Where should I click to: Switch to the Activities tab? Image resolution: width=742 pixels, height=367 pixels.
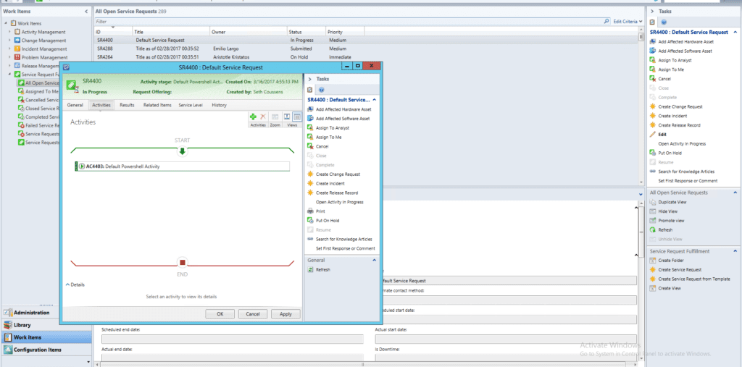click(101, 105)
